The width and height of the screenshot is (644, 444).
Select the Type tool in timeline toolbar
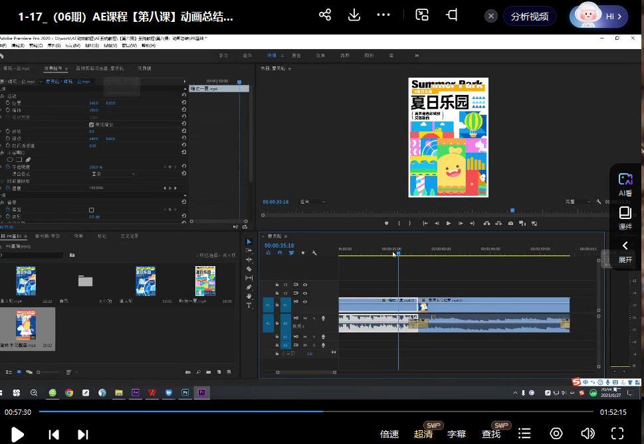[x=249, y=305]
